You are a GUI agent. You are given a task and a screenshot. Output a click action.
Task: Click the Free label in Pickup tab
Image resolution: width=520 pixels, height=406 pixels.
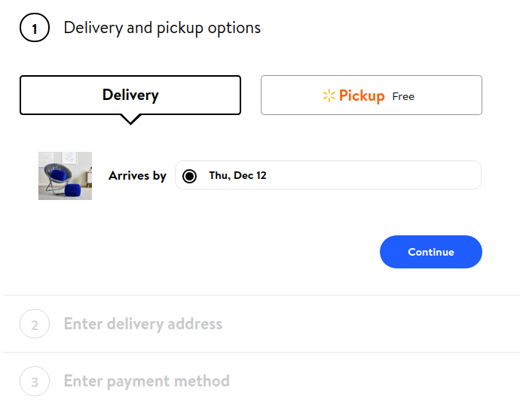403,97
